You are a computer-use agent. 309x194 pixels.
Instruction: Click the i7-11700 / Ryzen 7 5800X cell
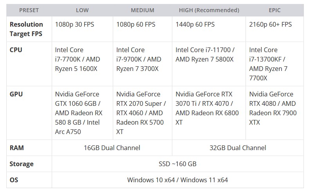point(205,54)
